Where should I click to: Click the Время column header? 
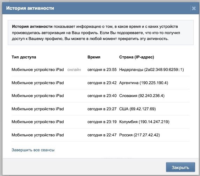click(94, 57)
